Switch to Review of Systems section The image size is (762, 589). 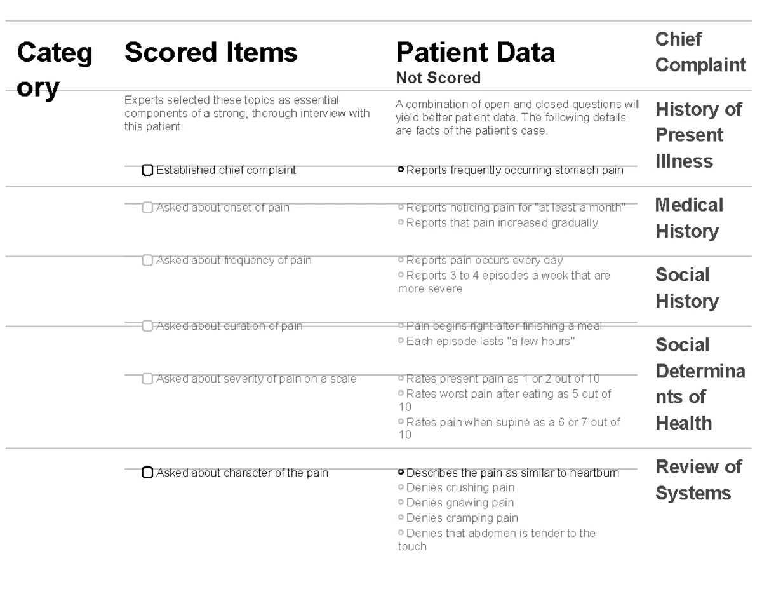point(698,480)
